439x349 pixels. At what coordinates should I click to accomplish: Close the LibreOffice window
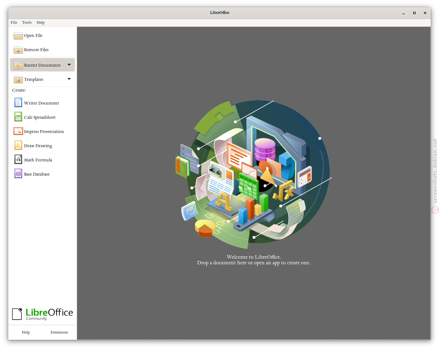pos(425,13)
